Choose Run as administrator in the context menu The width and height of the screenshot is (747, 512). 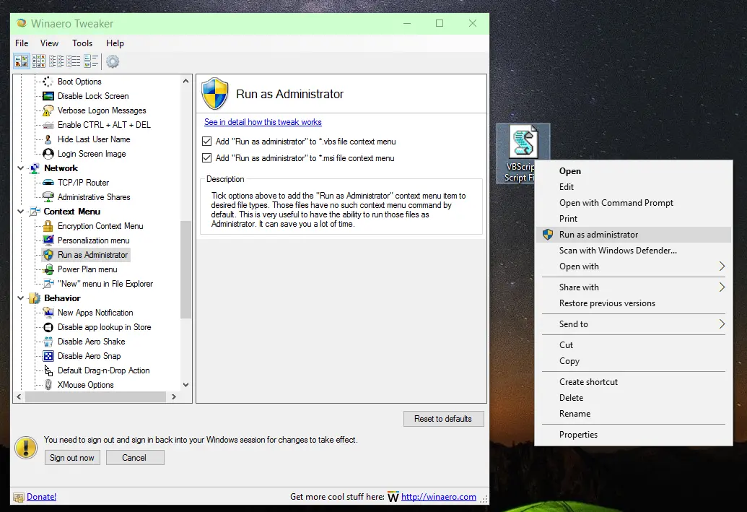634,235
